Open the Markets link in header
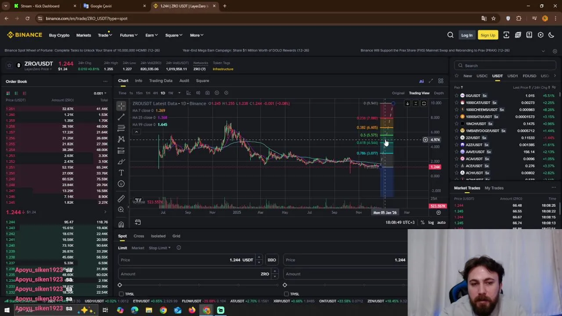Screen dimensions: 562x316 pyautogui.click(x=83, y=35)
